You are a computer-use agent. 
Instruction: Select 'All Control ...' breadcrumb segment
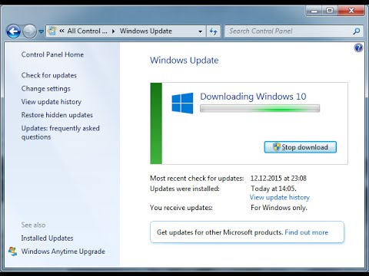point(87,31)
